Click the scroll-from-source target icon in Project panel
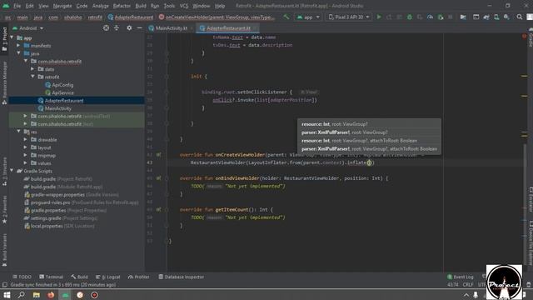 click(106, 27)
